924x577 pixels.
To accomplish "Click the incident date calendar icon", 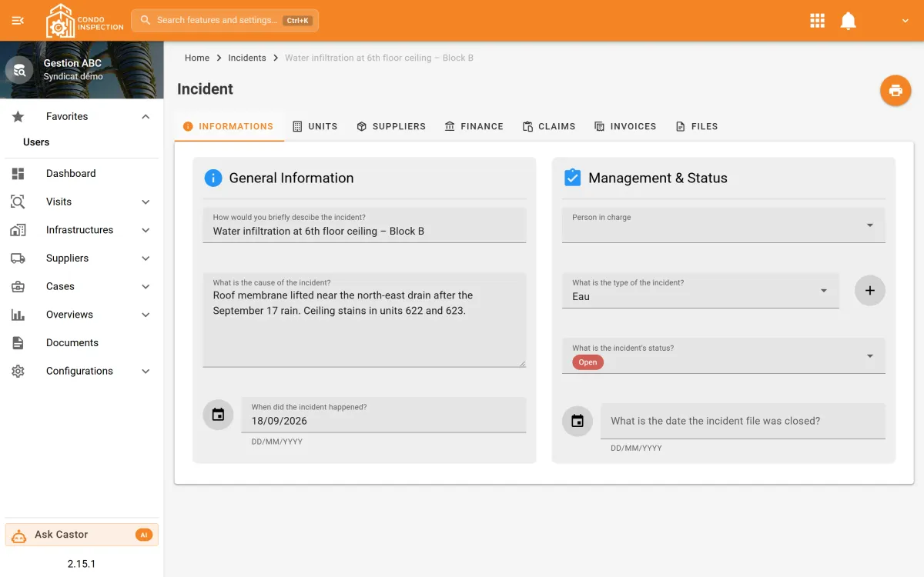I will [218, 415].
